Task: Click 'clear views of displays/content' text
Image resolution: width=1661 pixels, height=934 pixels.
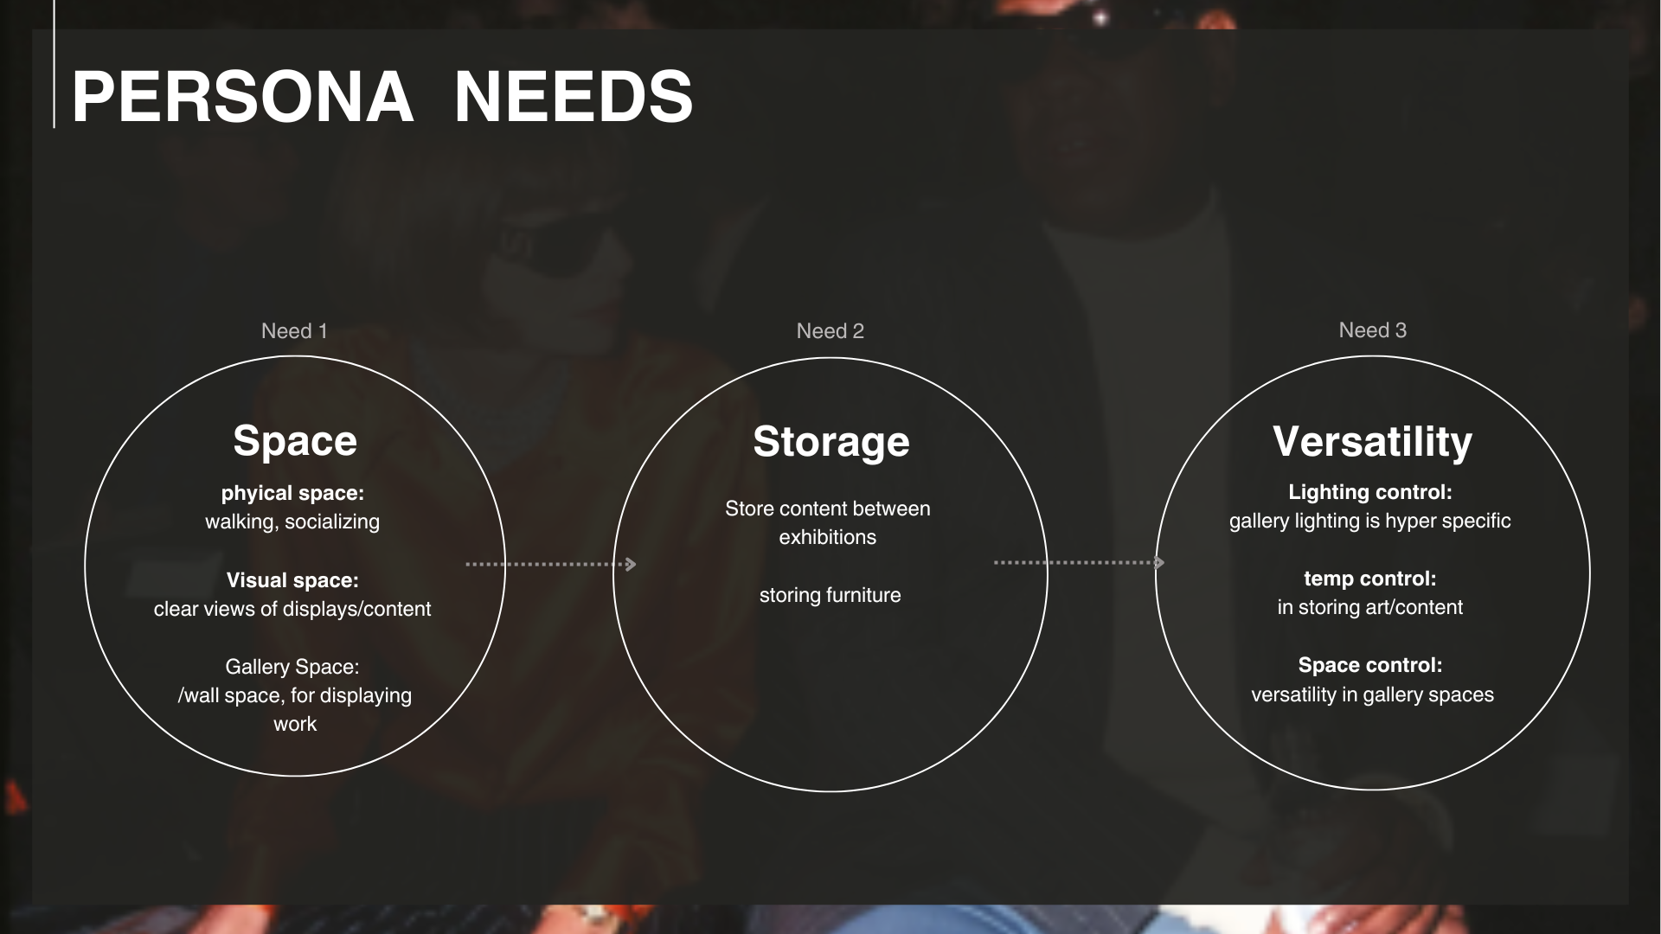Action: [x=292, y=609]
